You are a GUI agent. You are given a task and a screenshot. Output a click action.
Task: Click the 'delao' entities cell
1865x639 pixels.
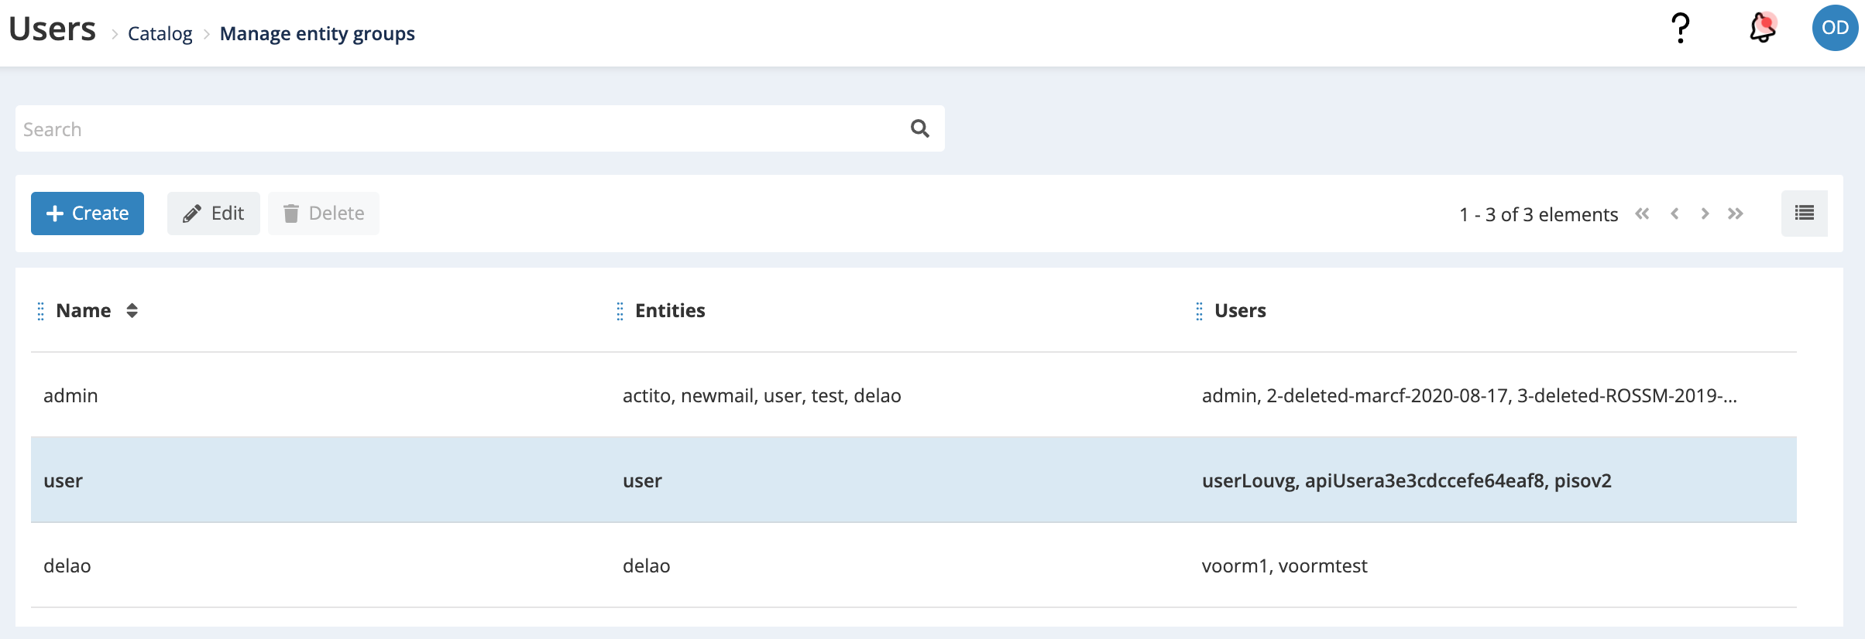coord(647,566)
